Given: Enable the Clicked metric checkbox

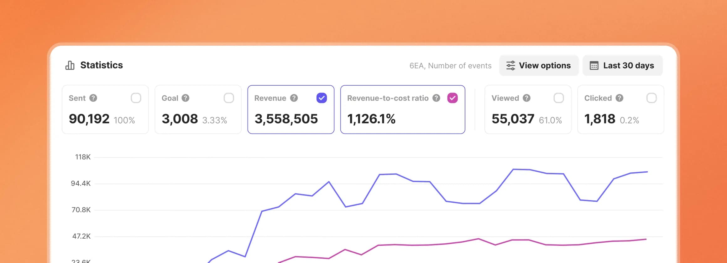Looking at the screenshot, I should 651,98.
